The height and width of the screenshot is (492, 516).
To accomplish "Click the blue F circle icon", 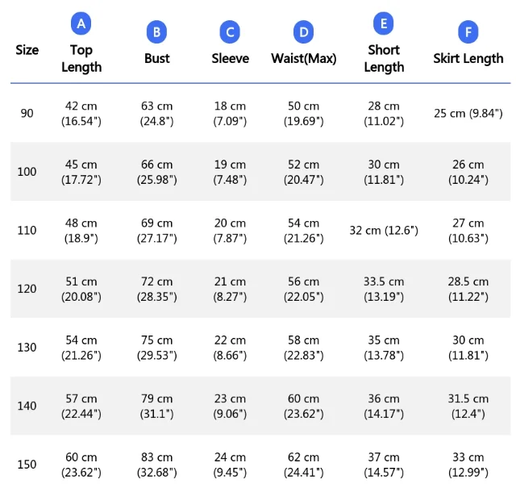I will [468, 32].
